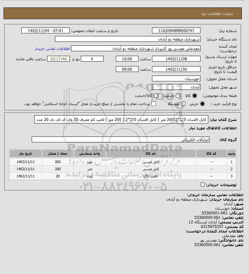Click the goods group field ابزارآلات الکتریکی
The width and height of the screenshot is (249, 274).
[x=121, y=140]
